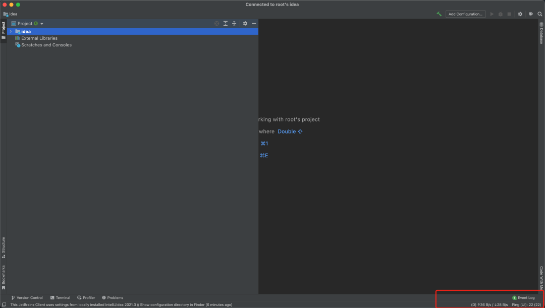Click the Code With Me toolbar icon
The height and width of the screenshot is (308, 545).
531,14
